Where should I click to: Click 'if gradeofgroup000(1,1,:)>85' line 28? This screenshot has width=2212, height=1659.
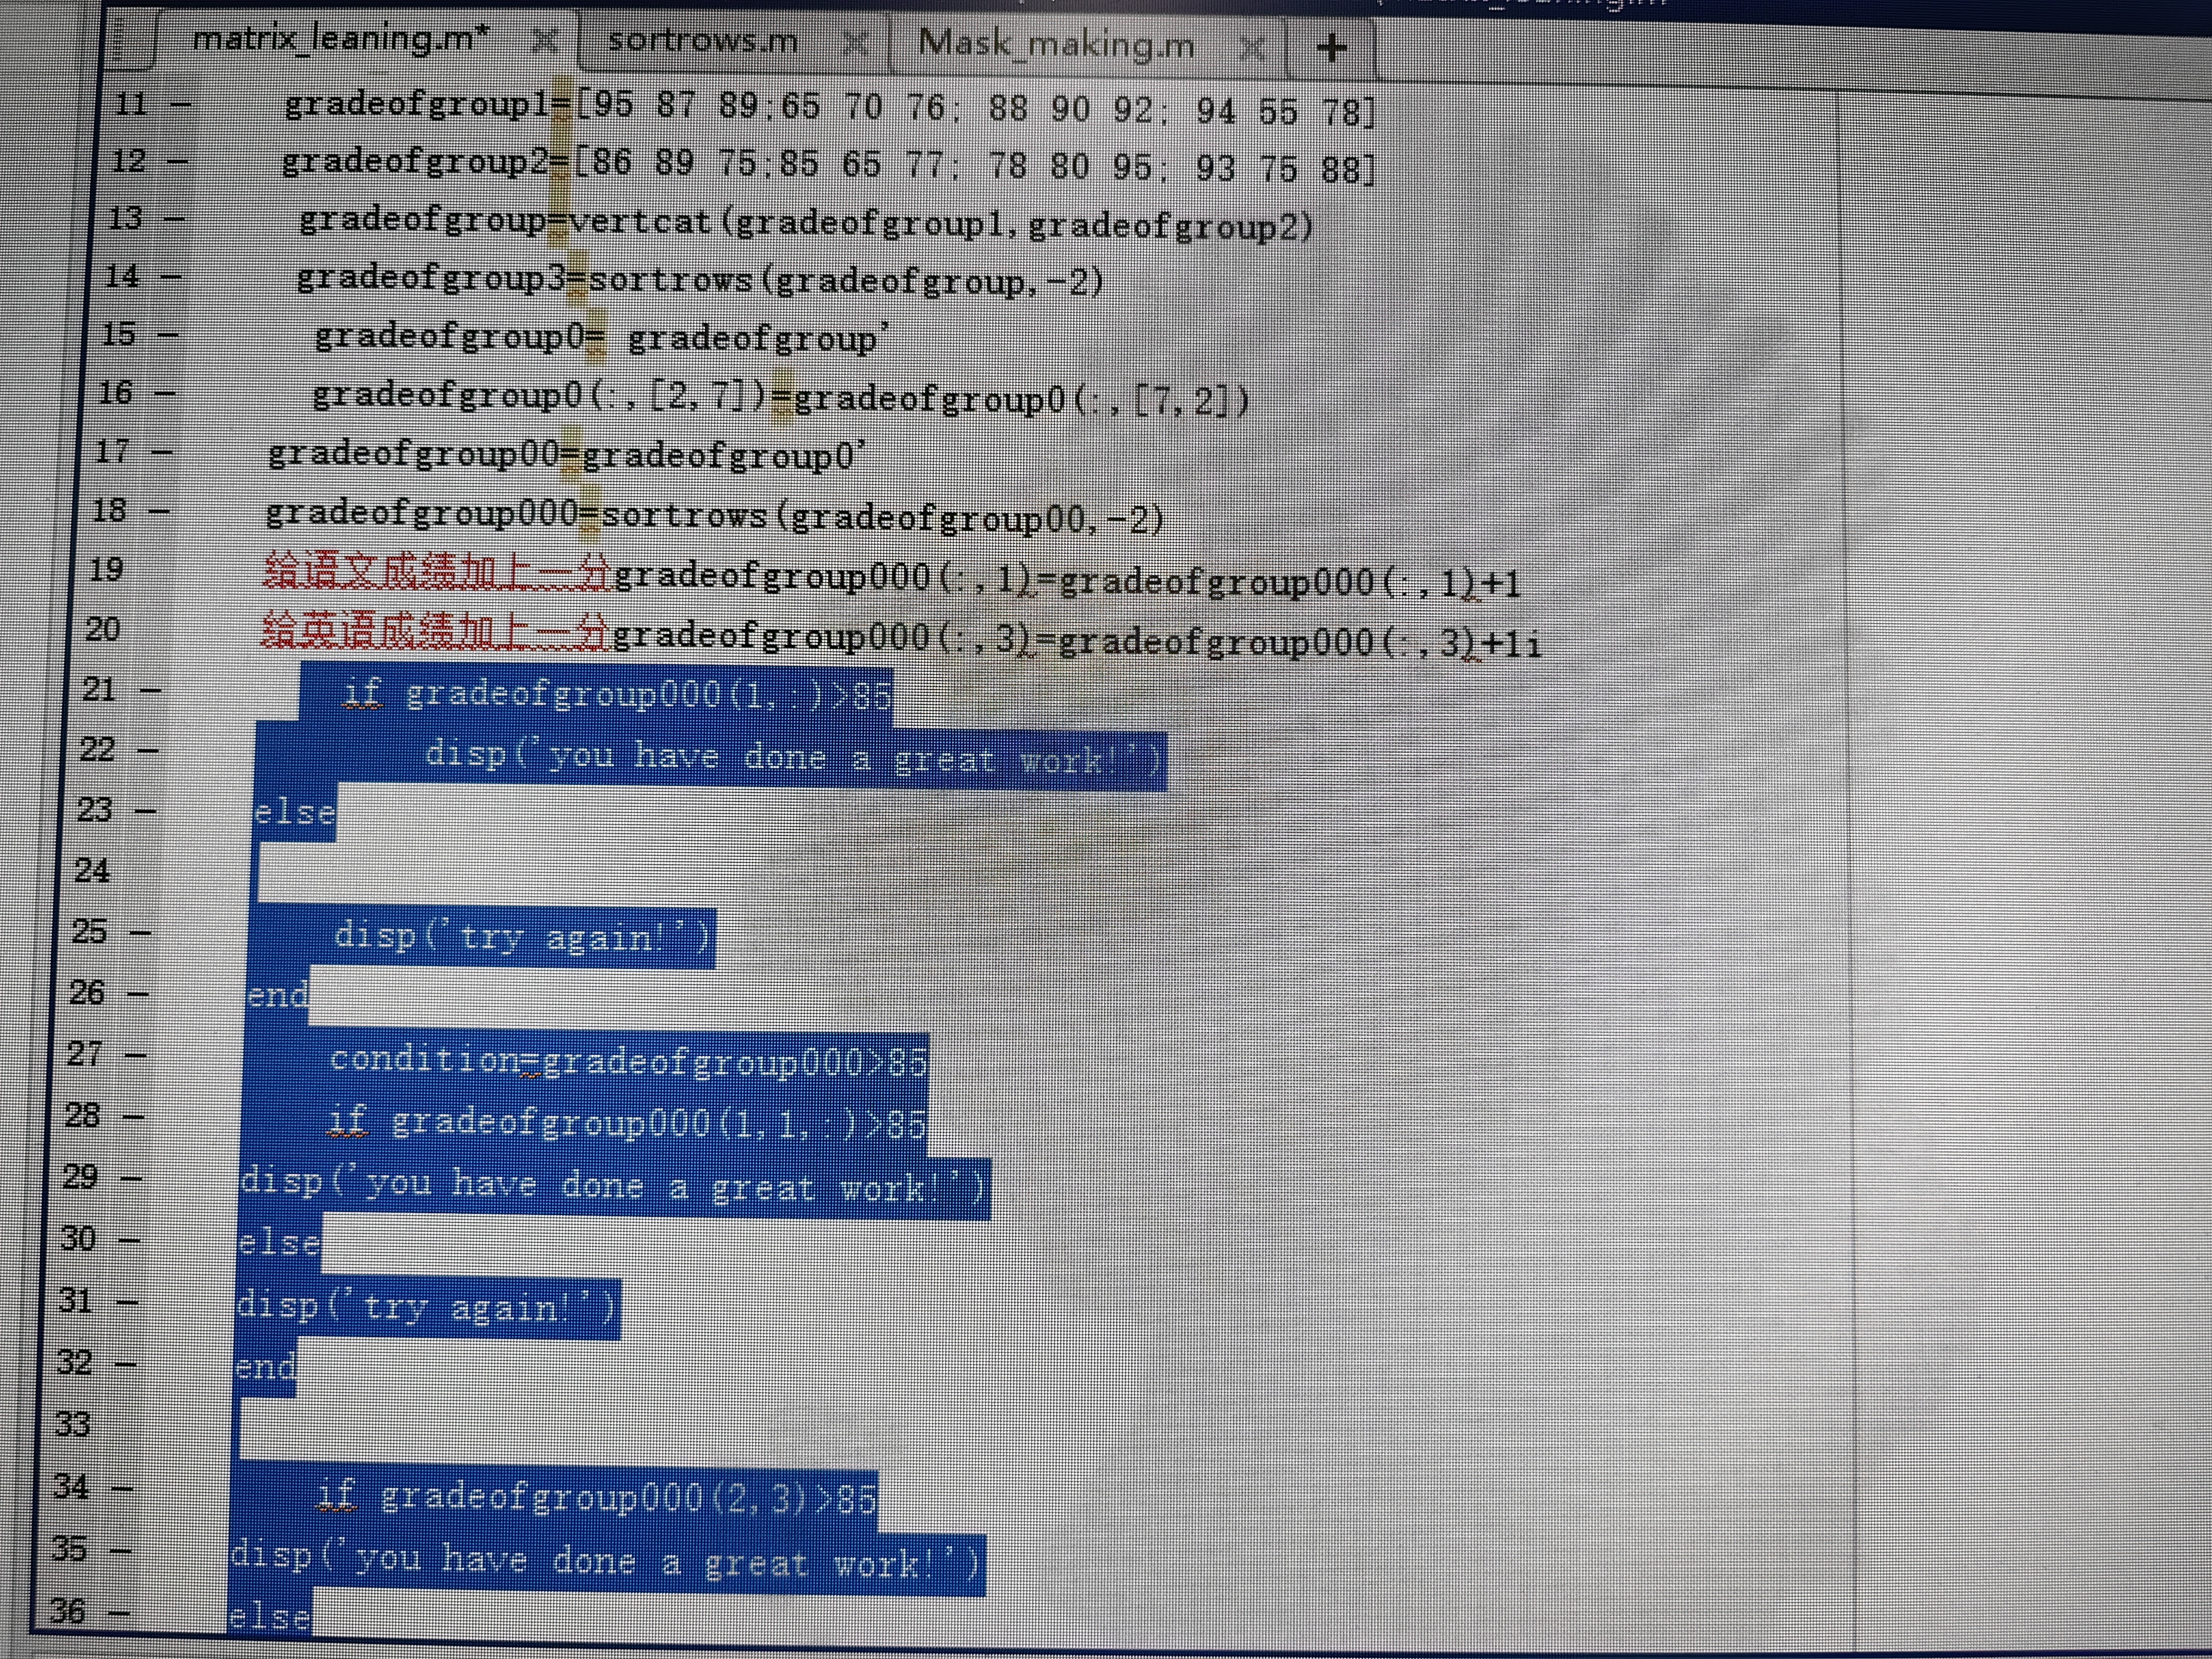point(626,1122)
